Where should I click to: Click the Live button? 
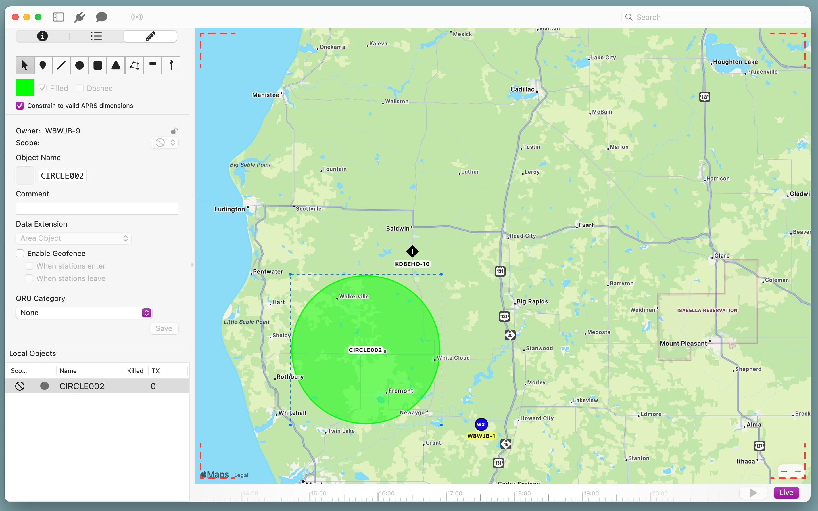[786, 493]
